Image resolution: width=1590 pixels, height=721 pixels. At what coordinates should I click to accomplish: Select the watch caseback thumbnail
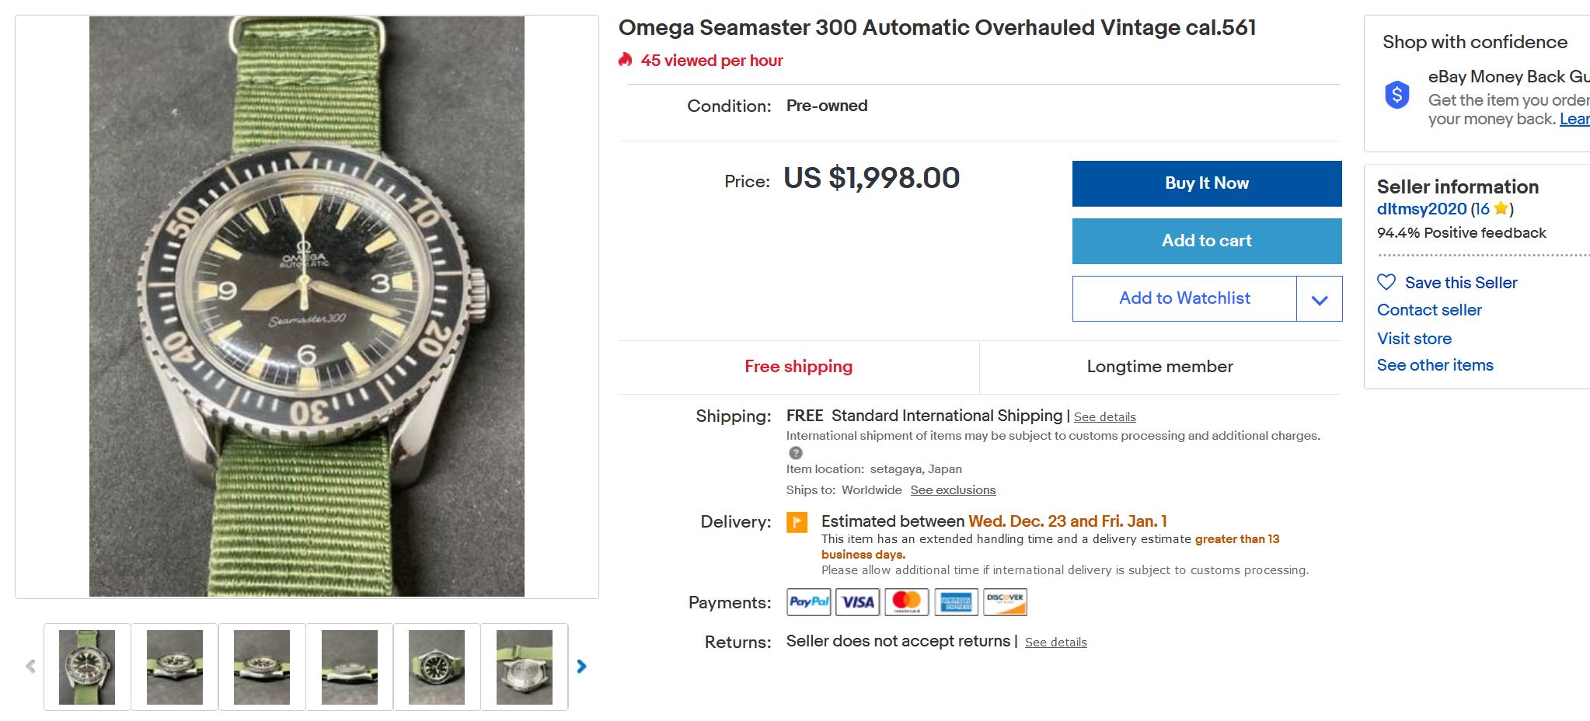point(524,667)
